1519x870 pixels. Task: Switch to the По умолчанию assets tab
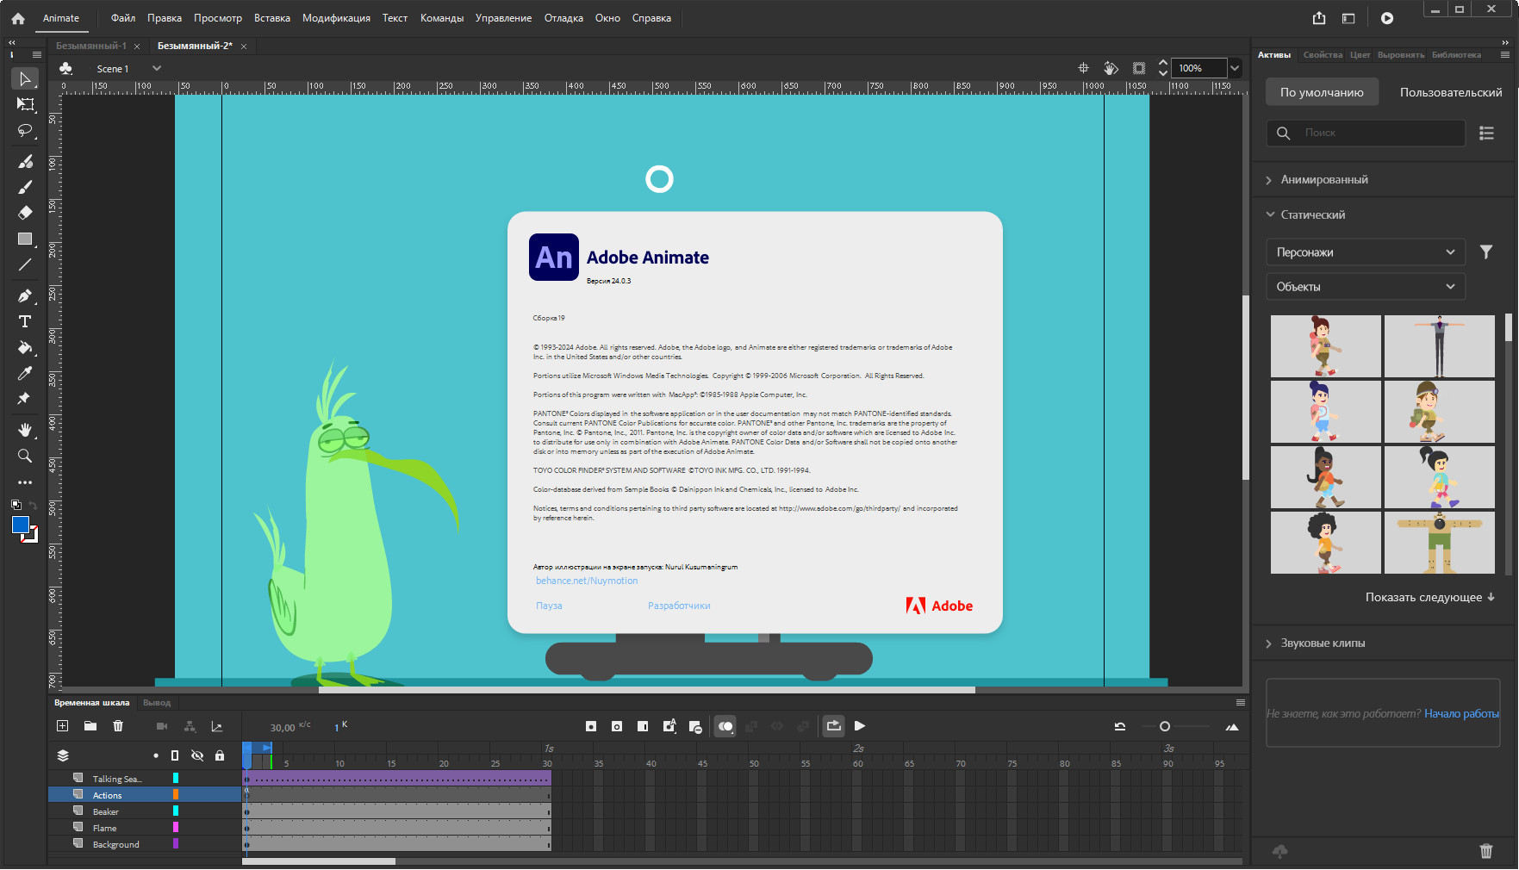[x=1322, y=92]
